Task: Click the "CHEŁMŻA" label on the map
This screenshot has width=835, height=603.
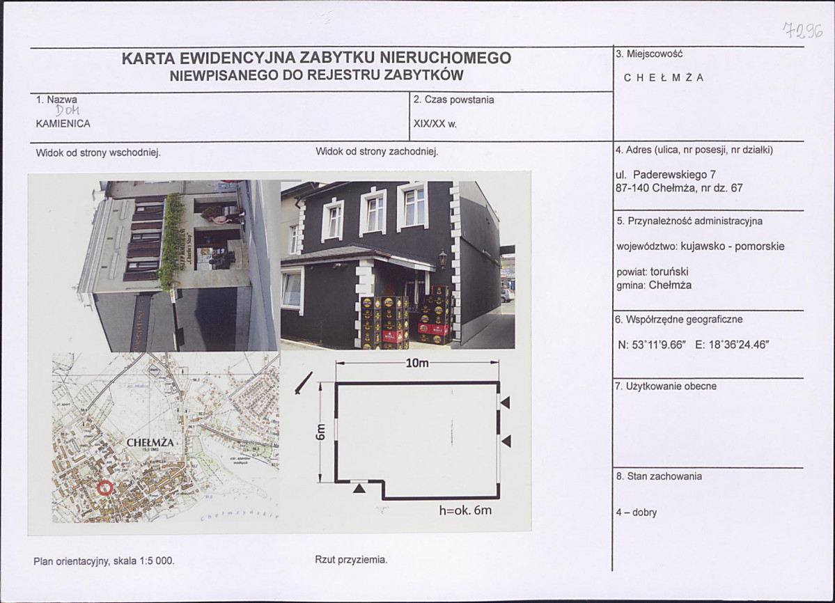Action: (x=150, y=443)
